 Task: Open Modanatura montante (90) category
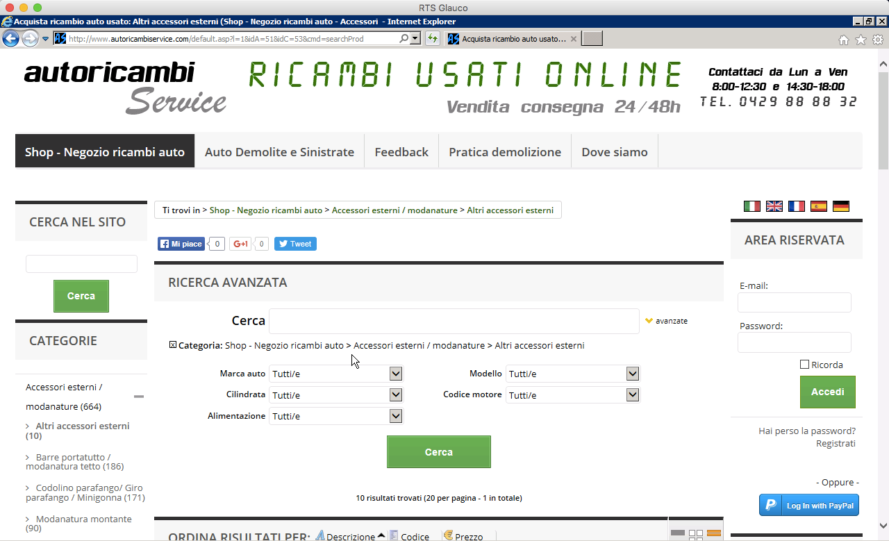(x=78, y=524)
